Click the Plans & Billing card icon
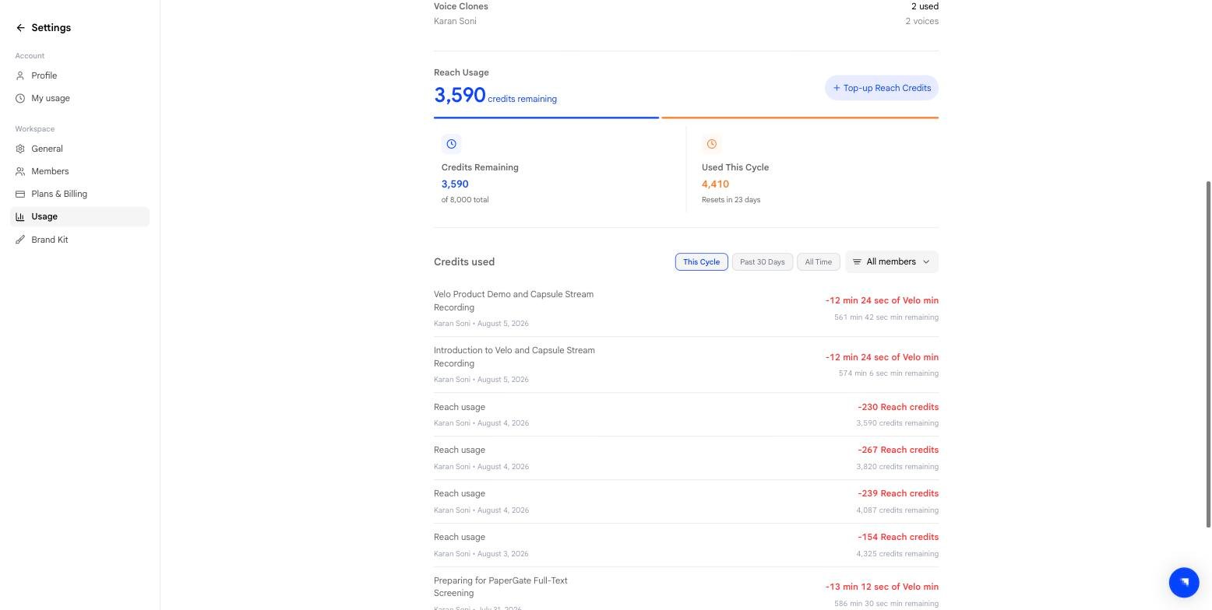The height and width of the screenshot is (610, 1212). (20, 194)
